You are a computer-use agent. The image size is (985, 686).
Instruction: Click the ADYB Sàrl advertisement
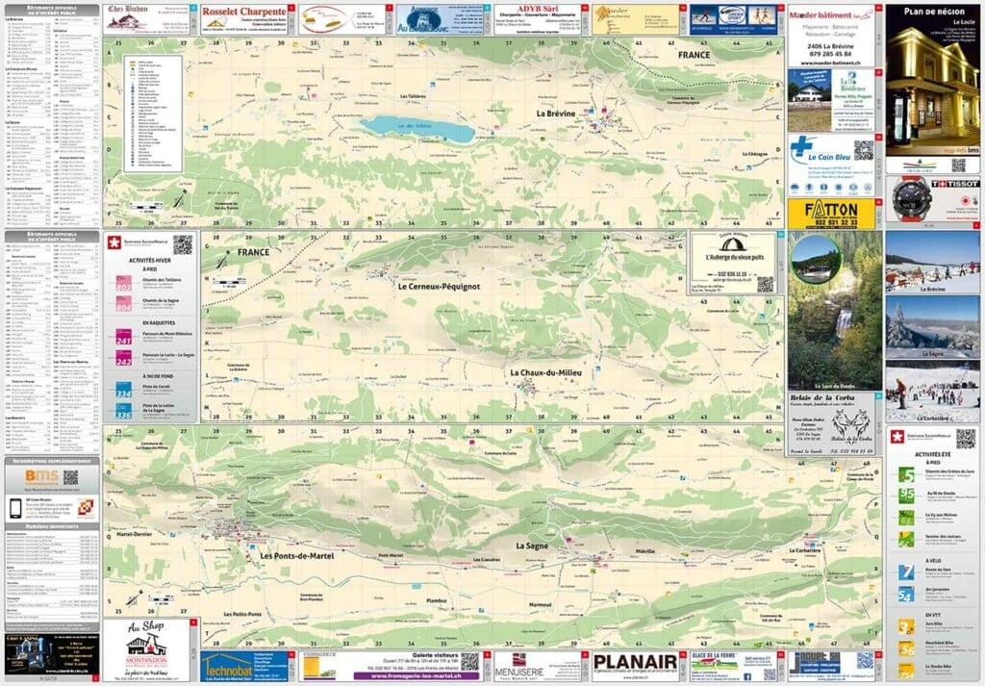click(541, 19)
